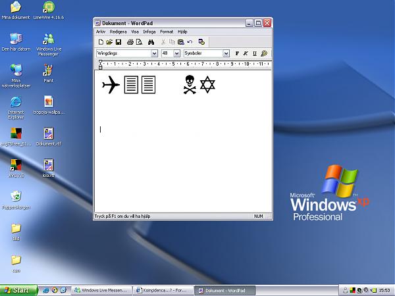Expand the Symboler script dropdown
395x296 pixels.
[x=226, y=53]
